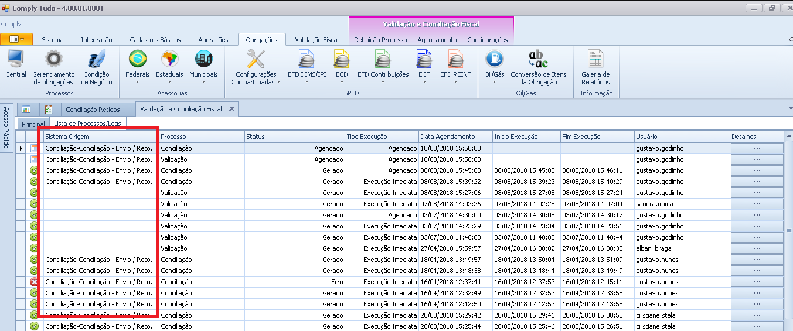This screenshot has height=331, width=793.
Task: Open Galeria de Relatórios
Action: (x=595, y=60)
